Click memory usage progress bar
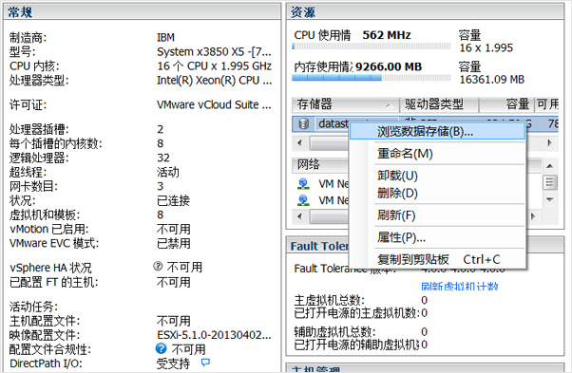The height and width of the screenshot is (373, 572). coord(371,78)
